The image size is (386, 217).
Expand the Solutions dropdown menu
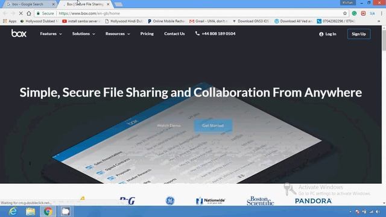pyautogui.click(x=83, y=34)
